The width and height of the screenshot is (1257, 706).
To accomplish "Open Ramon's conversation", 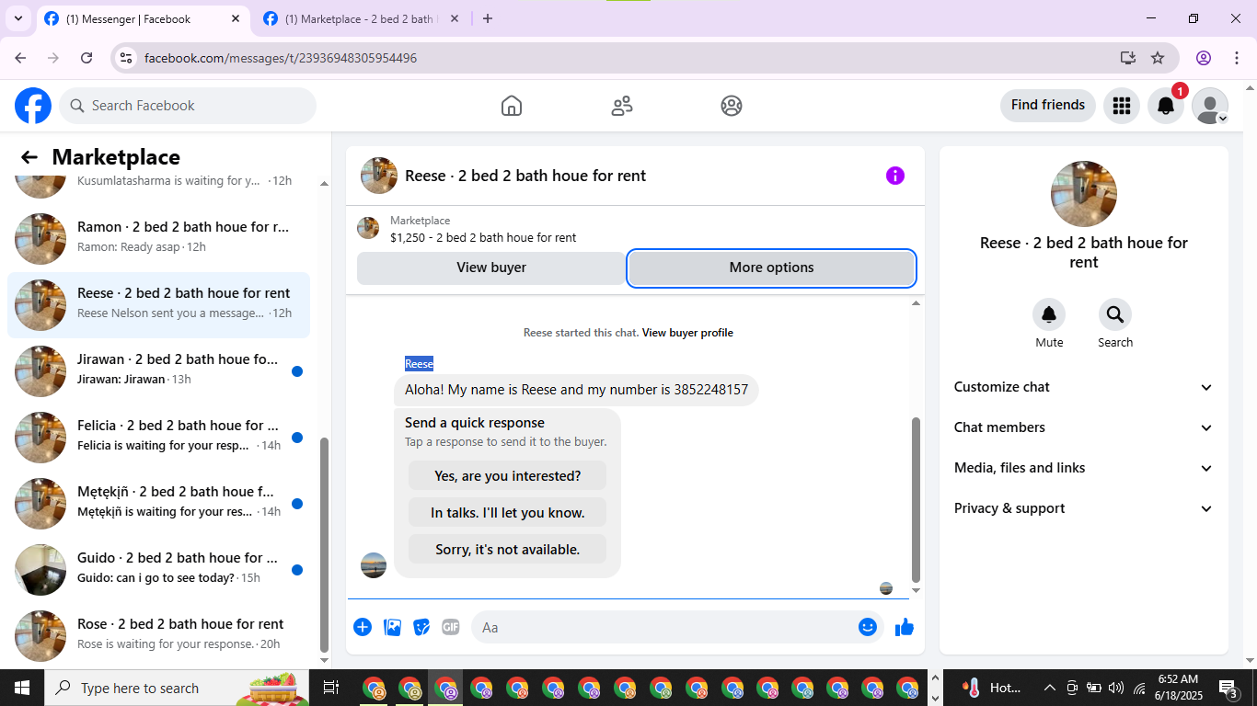I will pyautogui.click(x=158, y=239).
